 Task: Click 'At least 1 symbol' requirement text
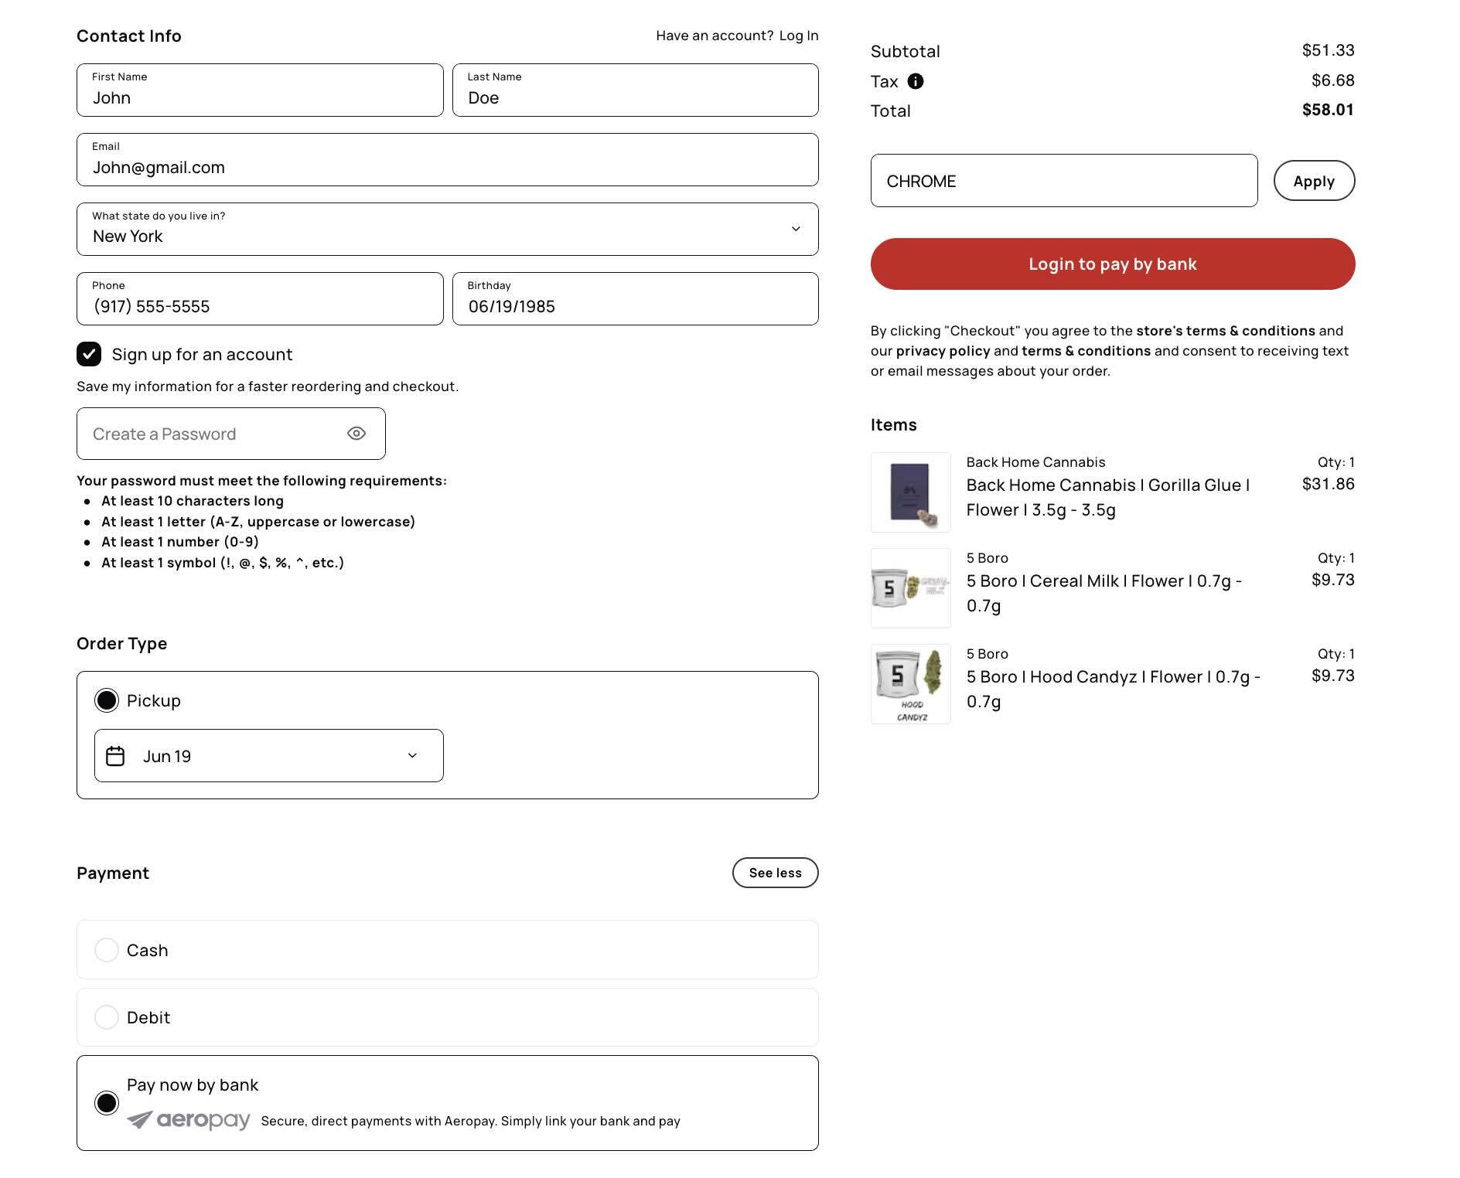(x=223, y=563)
